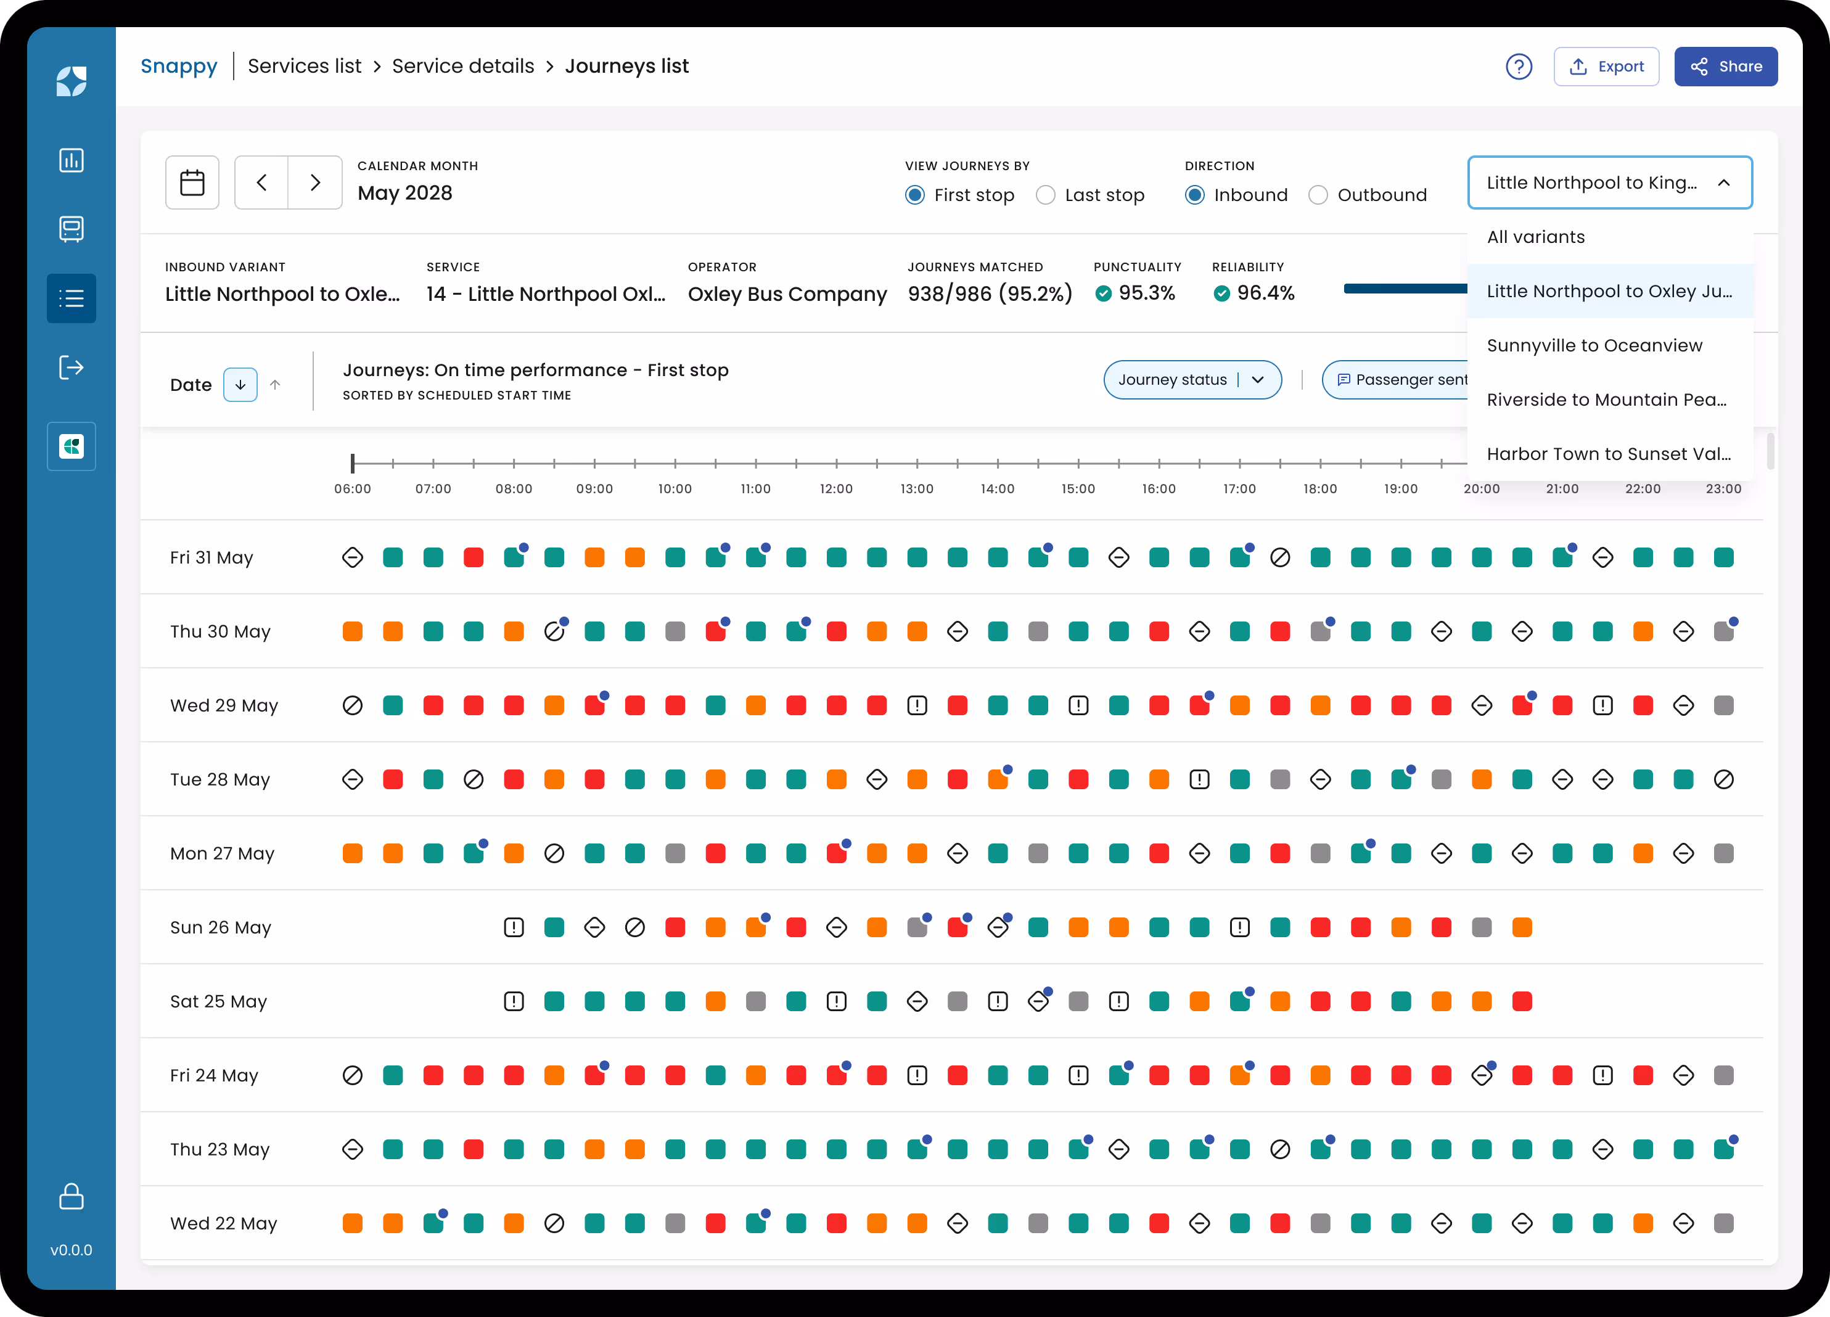Screen dimensions: 1830x1317
Task: Open the help question mark icon
Action: [1519, 66]
